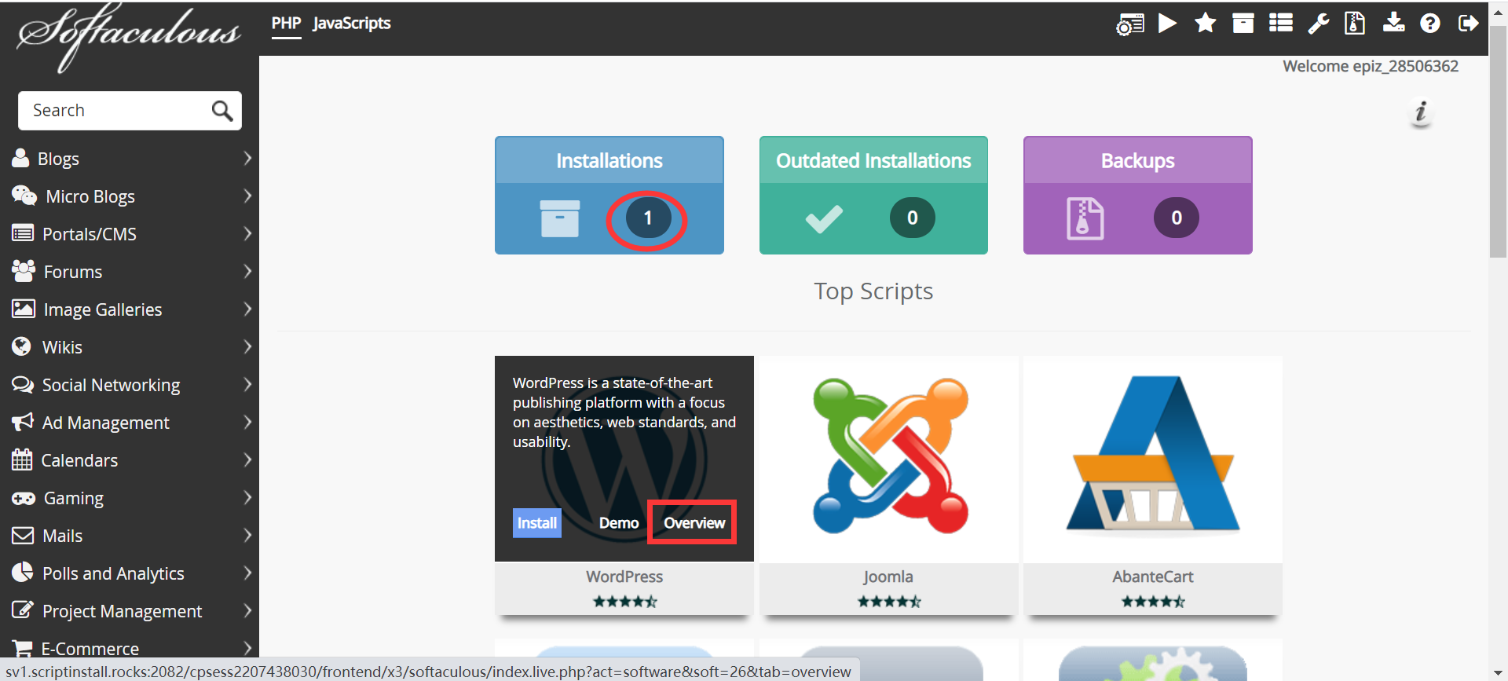Click the WordPress Demo link
The height and width of the screenshot is (681, 1508).
point(619,523)
